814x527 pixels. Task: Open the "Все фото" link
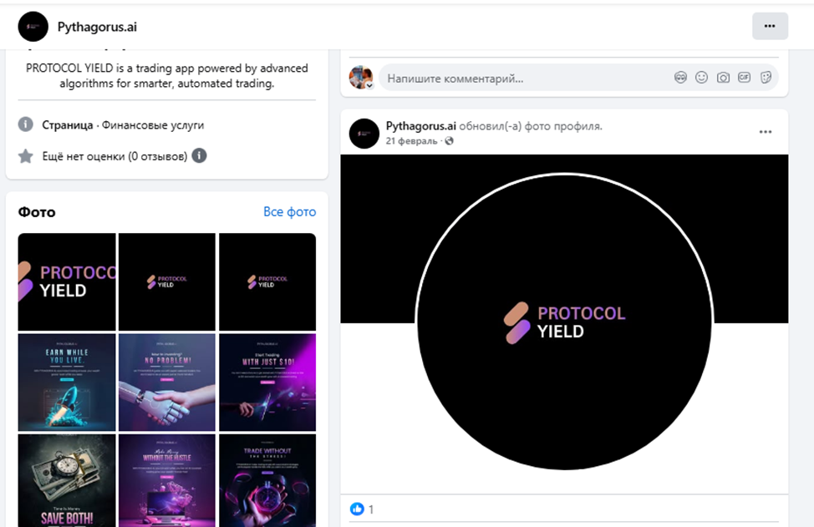coord(289,212)
